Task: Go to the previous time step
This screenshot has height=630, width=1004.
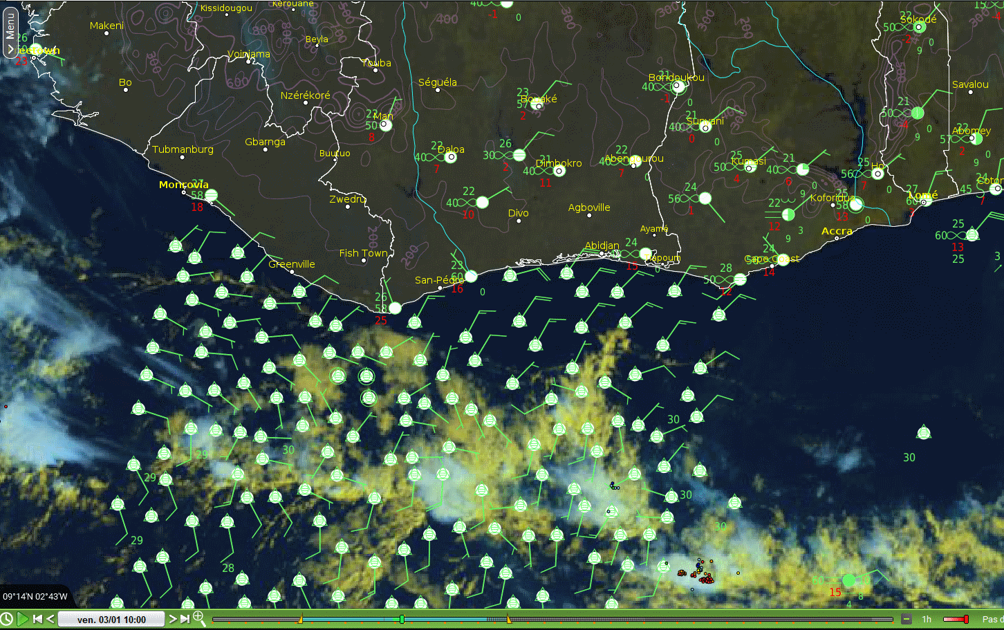Action: pyautogui.click(x=50, y=619)
